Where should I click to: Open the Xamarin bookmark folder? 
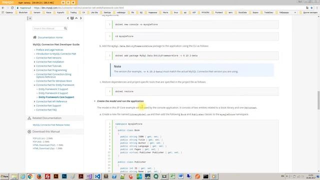[x=35, y=12]
